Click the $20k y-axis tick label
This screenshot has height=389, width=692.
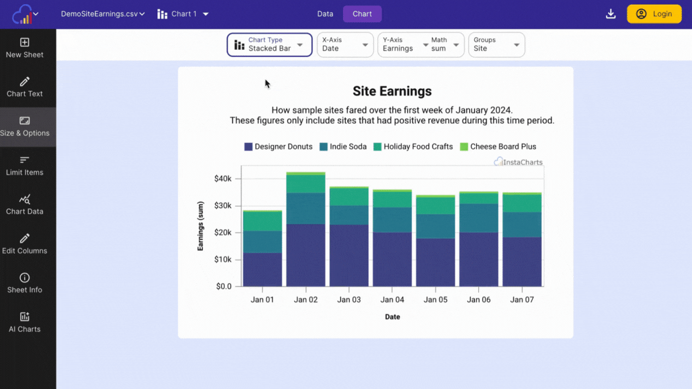(223, 232)
